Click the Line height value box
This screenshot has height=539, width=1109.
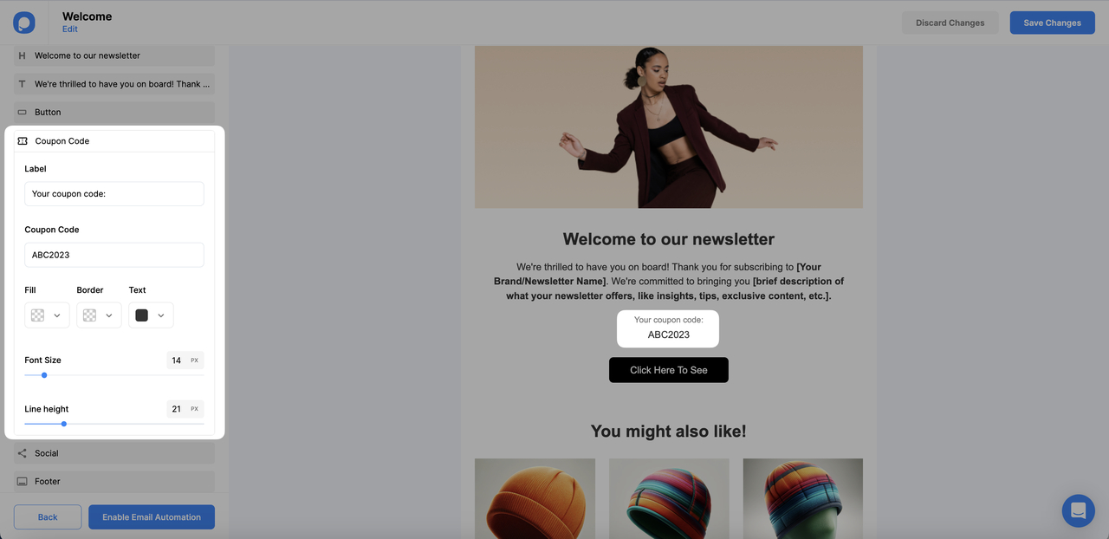[x=185, y=409]
